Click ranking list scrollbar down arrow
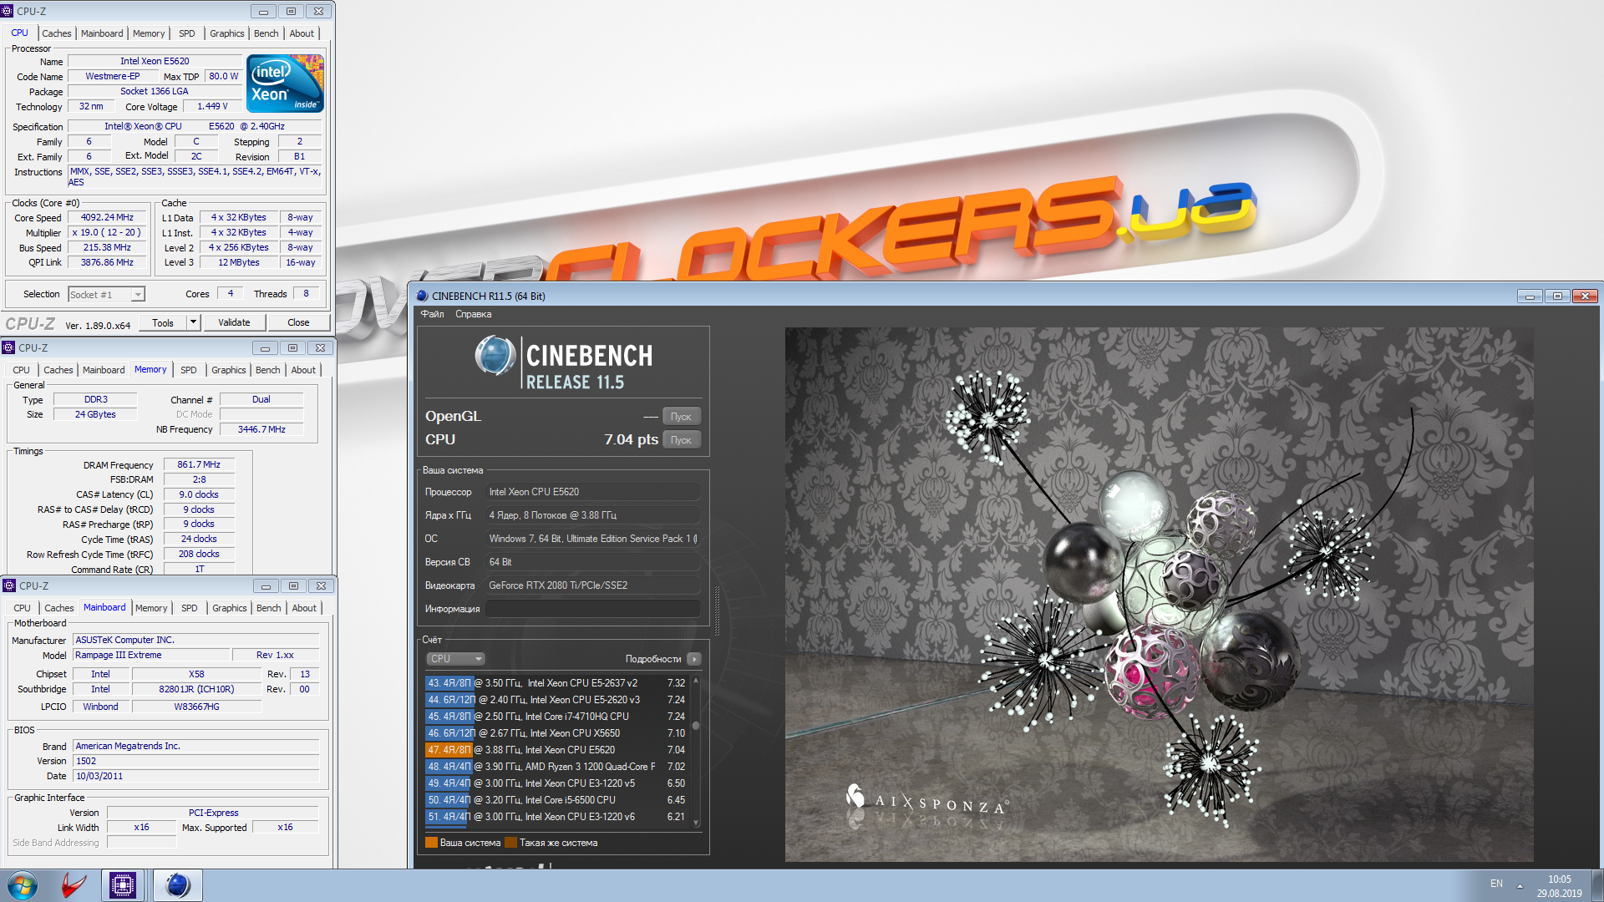Image resolution: width=1604 pixels, height=902 pixels. click(696, 823)
